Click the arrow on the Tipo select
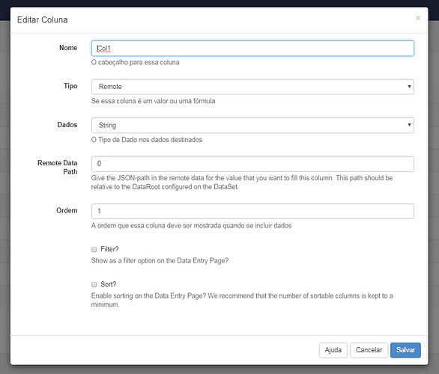Viewport: 439px width, 374px height. (409, 87)
